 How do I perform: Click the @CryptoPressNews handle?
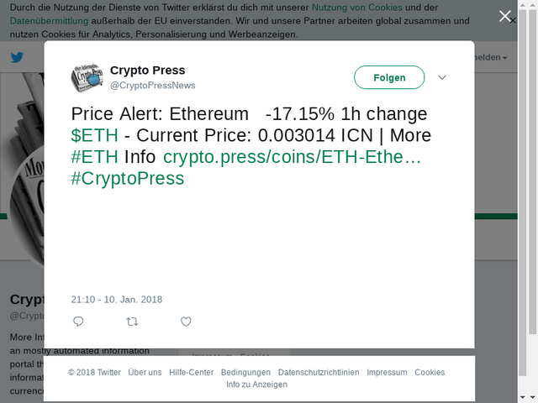click(x=153, y=86)
